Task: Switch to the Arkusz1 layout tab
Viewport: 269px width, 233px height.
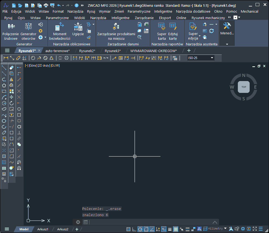Action: click(43, 229)
